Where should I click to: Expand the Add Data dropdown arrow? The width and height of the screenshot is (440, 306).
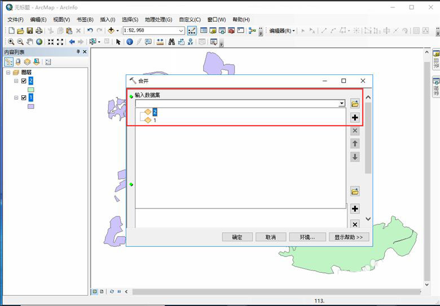[117, 31]
